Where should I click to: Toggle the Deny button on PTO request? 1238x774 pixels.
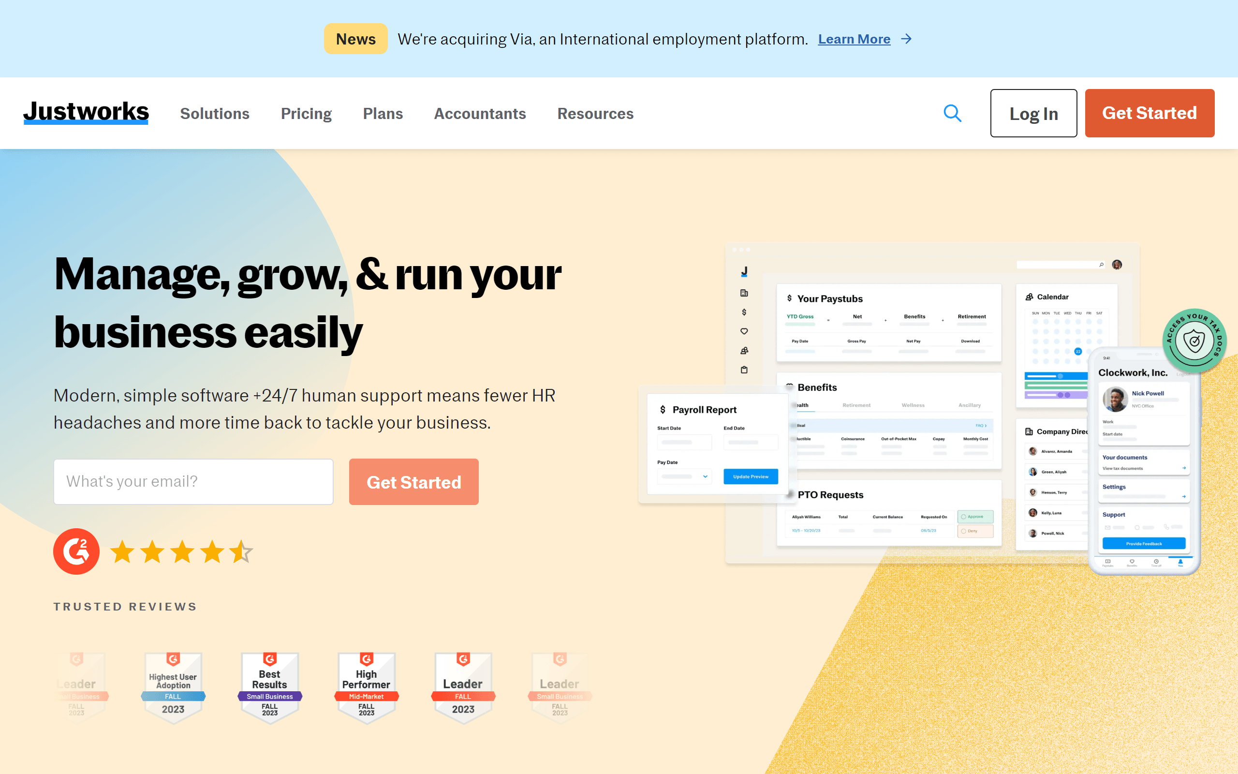973,531
